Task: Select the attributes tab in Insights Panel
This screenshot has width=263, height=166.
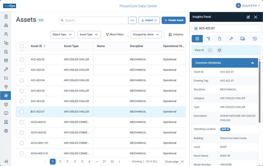Action: [197, 39]
